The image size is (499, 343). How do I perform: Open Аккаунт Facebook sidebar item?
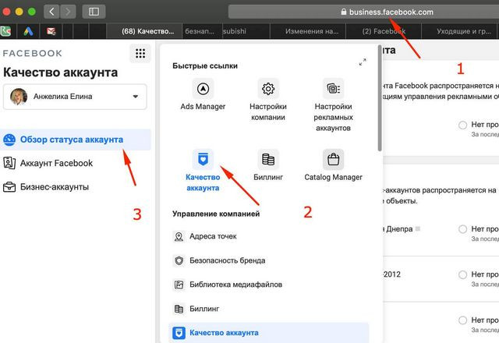coord(76,163)
